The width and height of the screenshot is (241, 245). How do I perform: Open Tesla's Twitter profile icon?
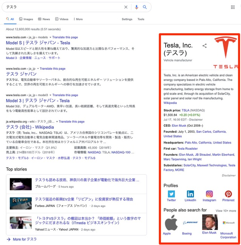pyautogui.click(x=171, y=194)
